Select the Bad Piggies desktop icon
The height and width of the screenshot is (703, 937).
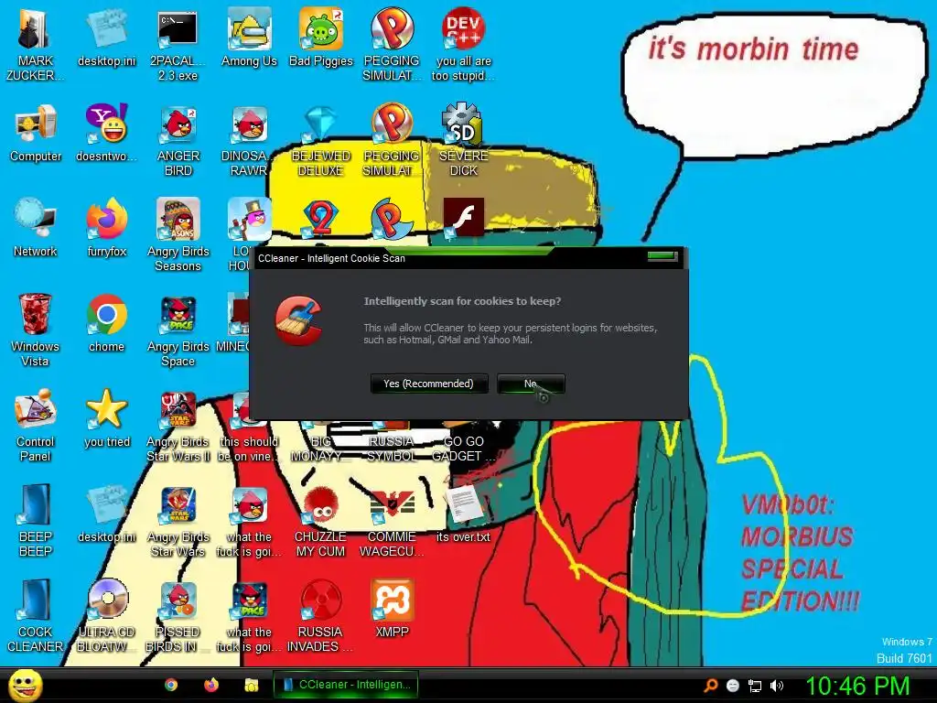pos(321,38)
